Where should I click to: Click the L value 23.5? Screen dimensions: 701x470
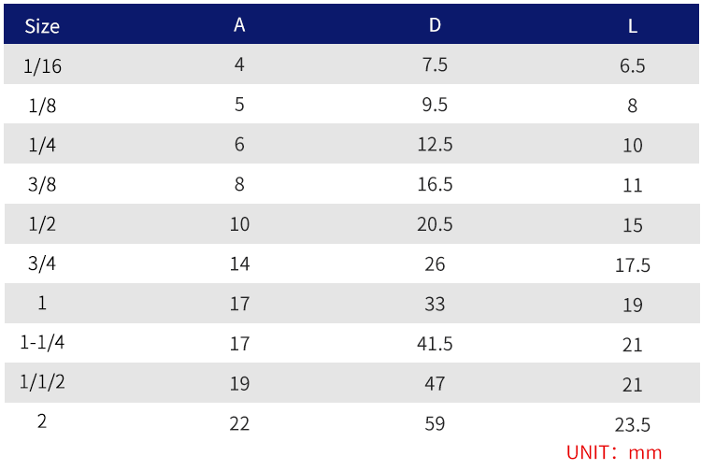(633, 424)
